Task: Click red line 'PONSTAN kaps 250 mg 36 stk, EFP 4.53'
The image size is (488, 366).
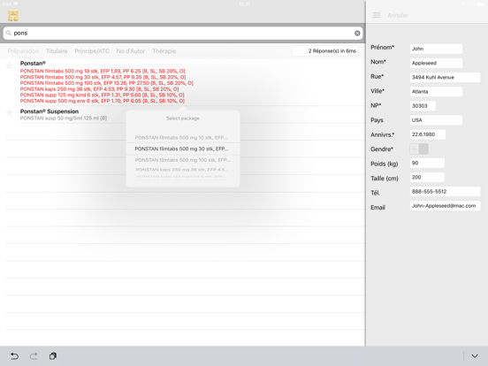Action: coord(99,89)
